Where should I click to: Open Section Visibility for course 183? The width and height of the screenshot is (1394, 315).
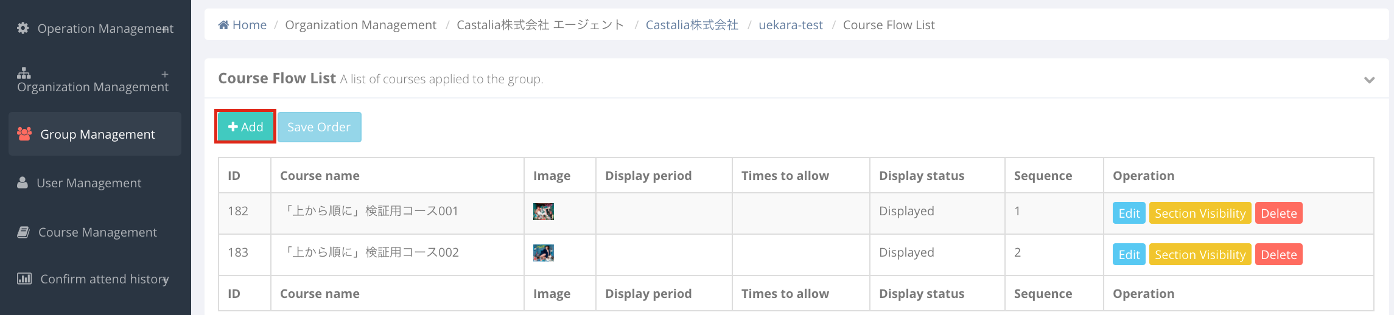click(x=1200, y=254)
